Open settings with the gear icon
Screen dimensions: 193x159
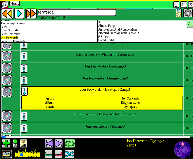(x=188, y=13)
